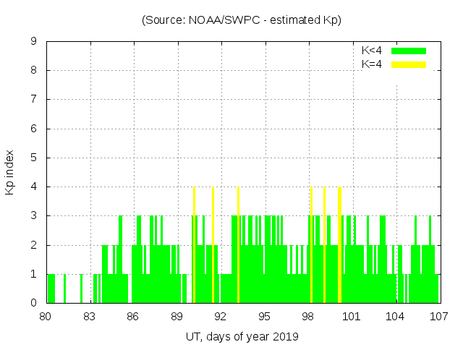
Task: Click the green K<4 legend swatch
Action: 409,51
